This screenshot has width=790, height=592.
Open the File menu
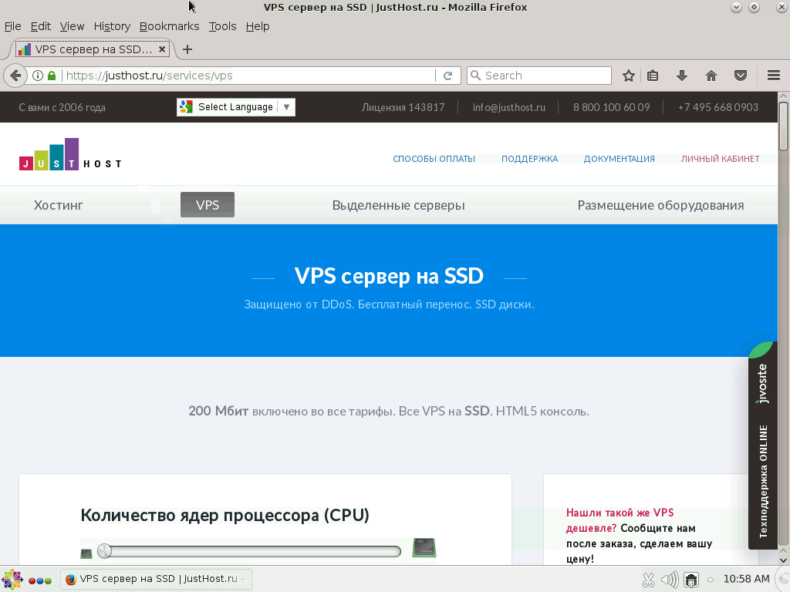(12, 26)
